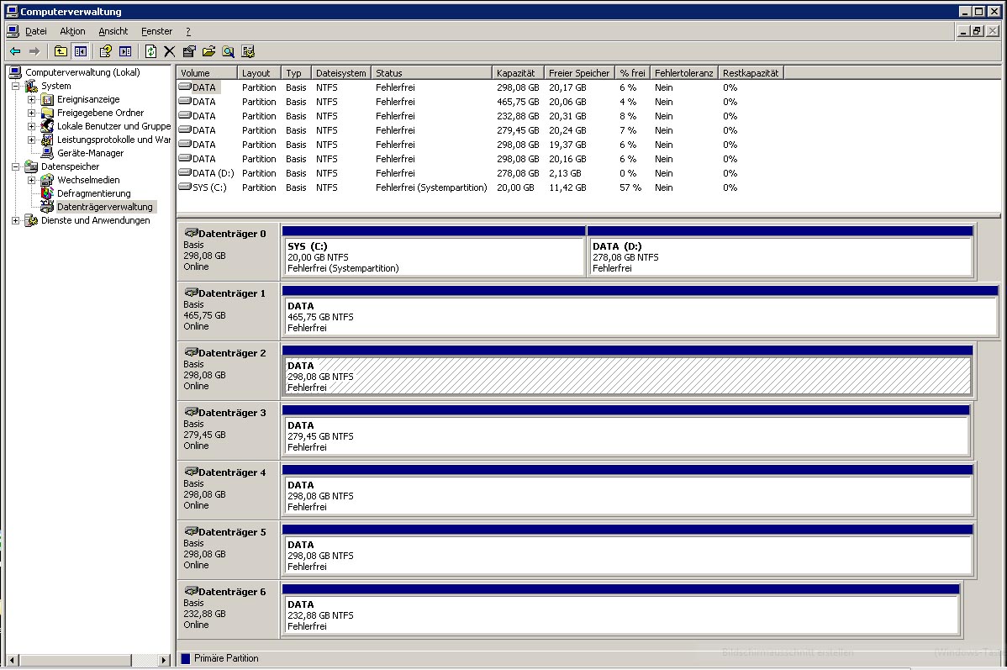This screenshot has width=1007, height=670.
Task: Expand Lokale Benutzer und Gruppen node
Action: [x=31, y=127]
